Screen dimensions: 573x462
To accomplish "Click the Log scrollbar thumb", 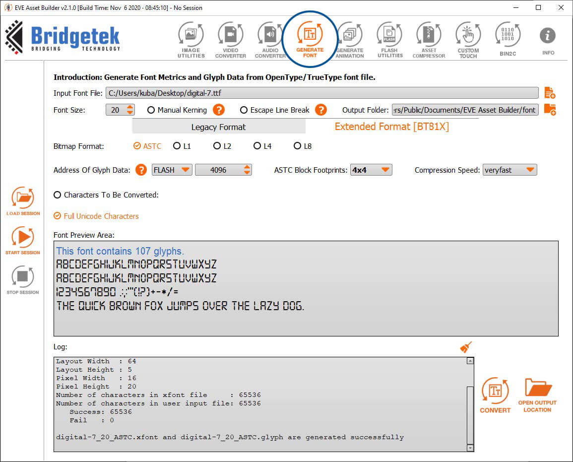I will pyautogui.click(x=470, y=415).
